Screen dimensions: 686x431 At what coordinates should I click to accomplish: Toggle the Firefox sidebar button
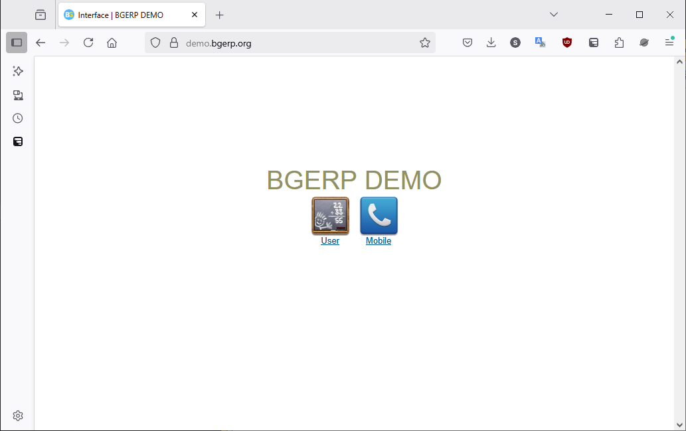[x=17, y=43]
